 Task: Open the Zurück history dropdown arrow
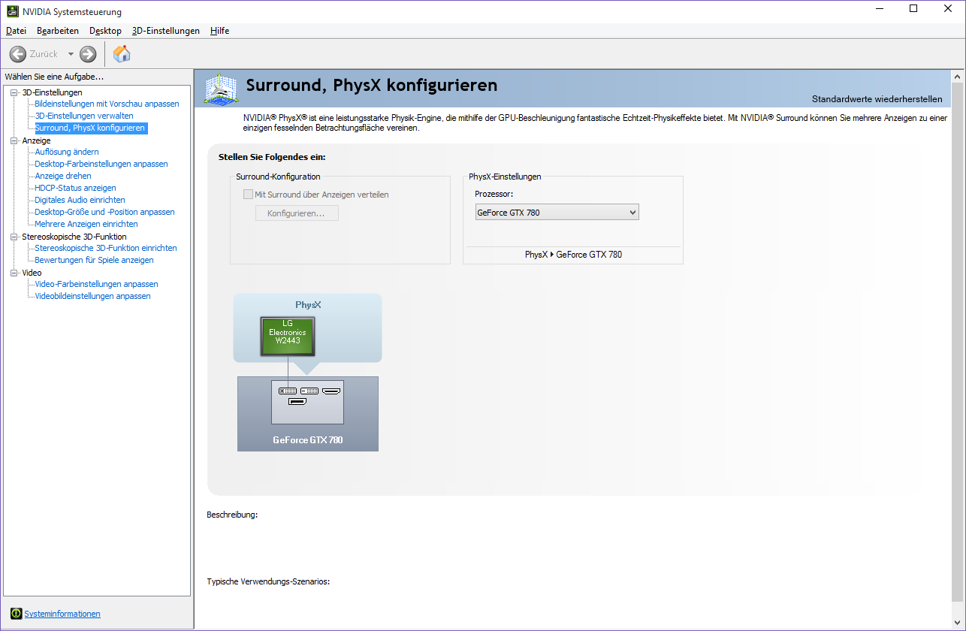point(71,54)
